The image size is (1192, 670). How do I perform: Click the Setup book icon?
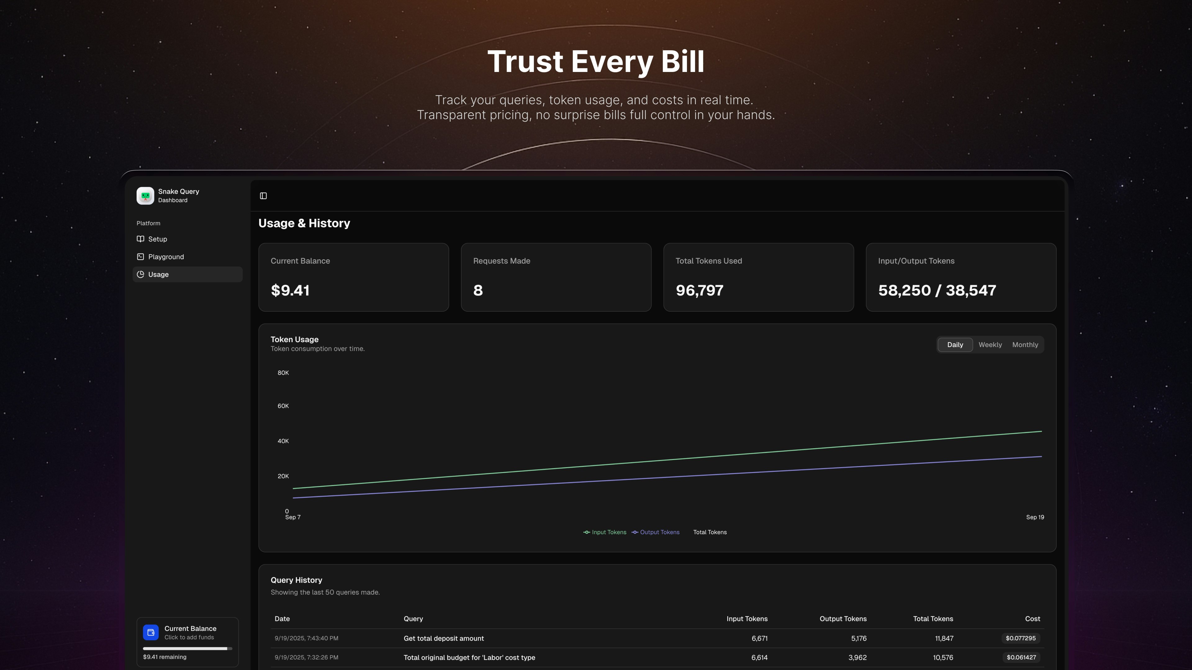click(141, 239)
